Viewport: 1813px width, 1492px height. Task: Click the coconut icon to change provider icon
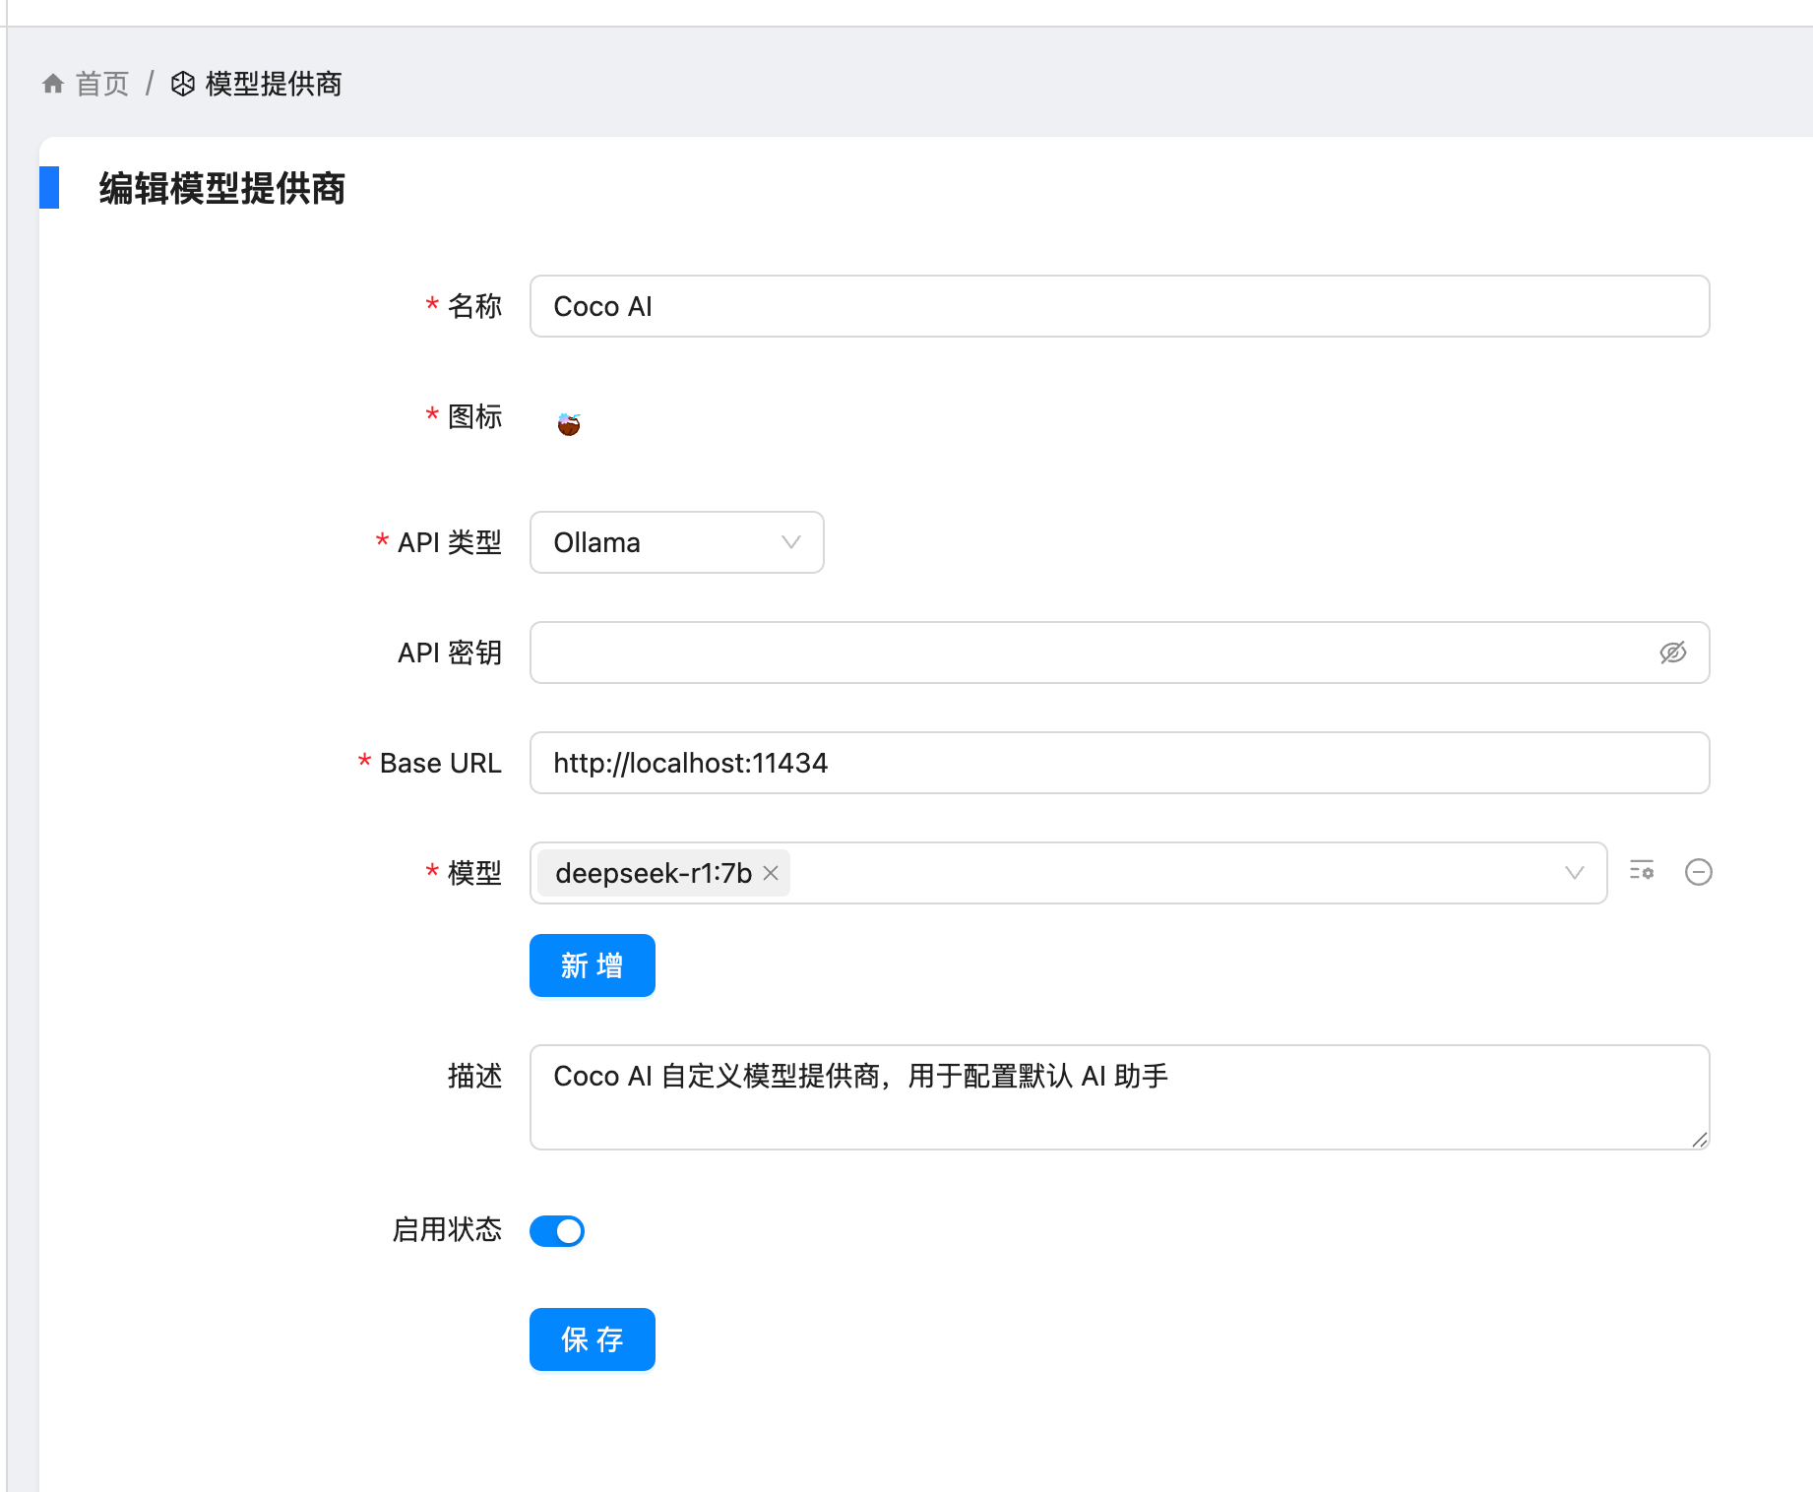tap(568, 421)
